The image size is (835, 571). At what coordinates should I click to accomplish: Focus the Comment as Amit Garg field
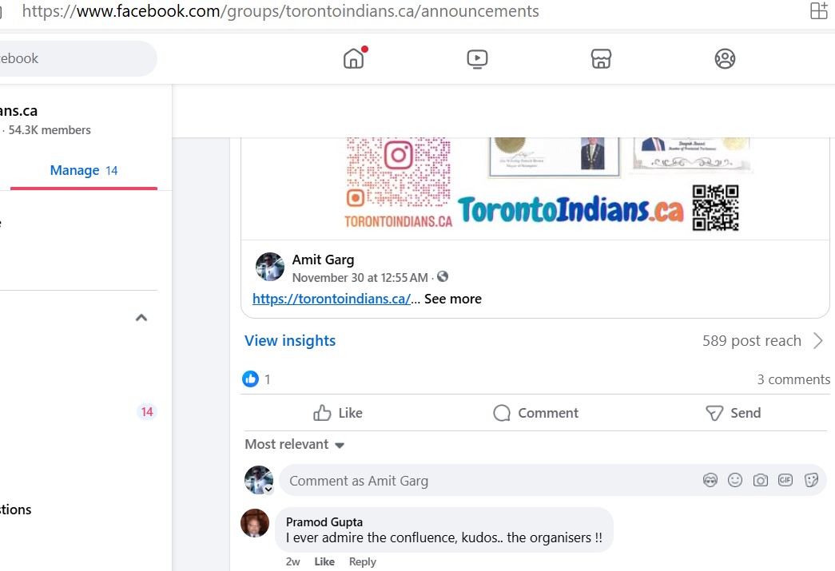coord(479,481)
